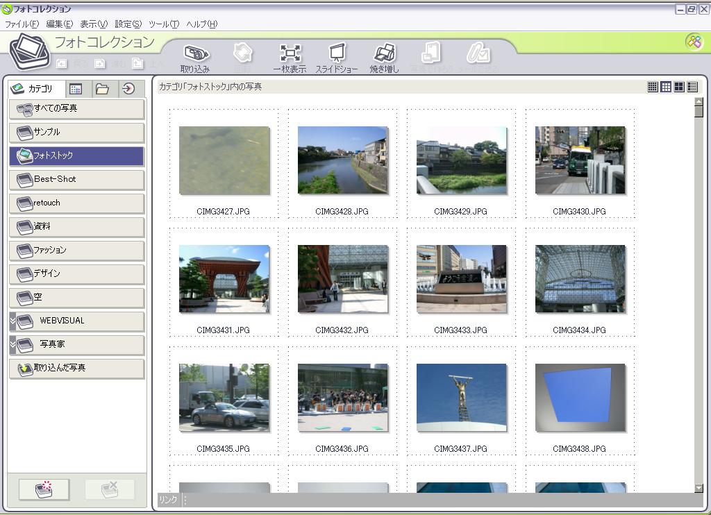This screenshot has height=515, width=711.
Task: Switch to medium thumbnail grid view
Action: coord(666,87)
